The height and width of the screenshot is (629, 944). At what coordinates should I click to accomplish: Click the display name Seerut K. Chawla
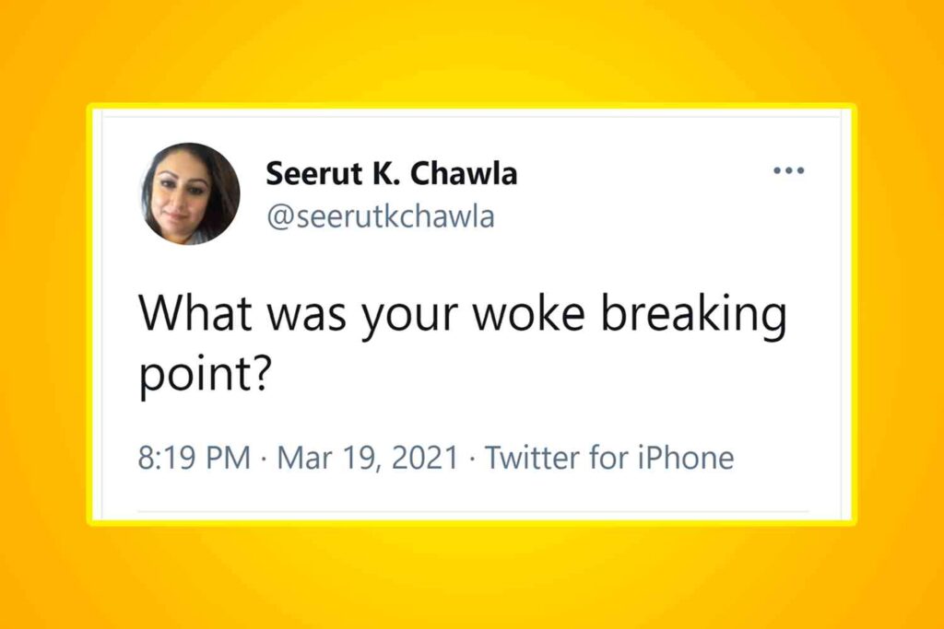pyautogui.click(x=391, y=173)
